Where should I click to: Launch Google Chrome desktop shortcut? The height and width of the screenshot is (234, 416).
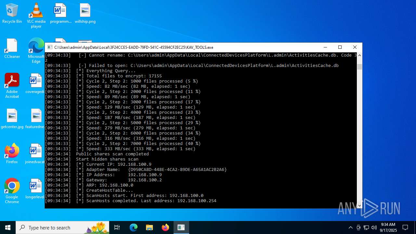click(x=12, y=191)
